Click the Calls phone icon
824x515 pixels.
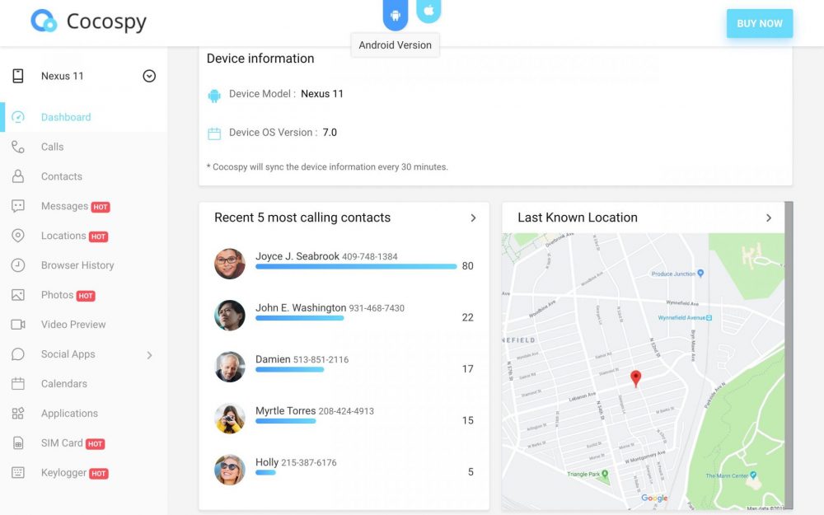(18, 147)
